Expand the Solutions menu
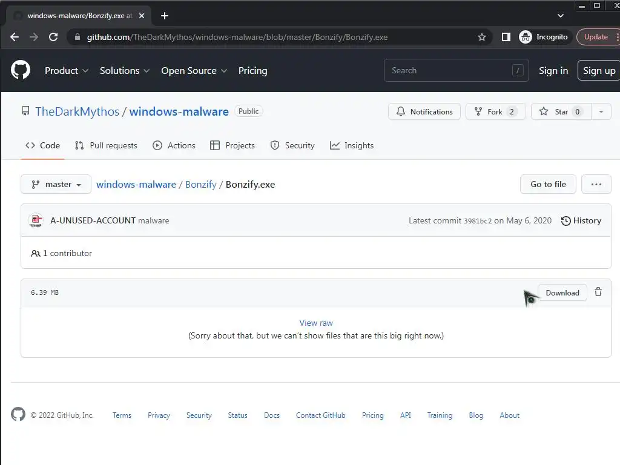620x465 pixels. click(x=125, y=71)
